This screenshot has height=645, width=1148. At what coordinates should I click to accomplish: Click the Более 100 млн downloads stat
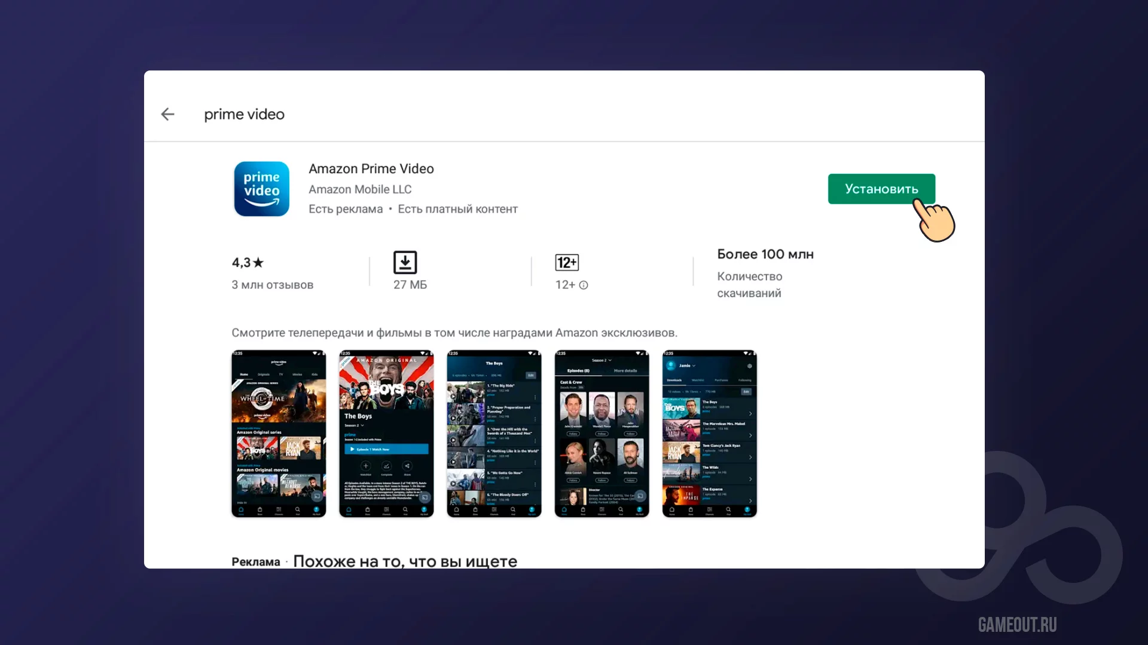(765, 254)
